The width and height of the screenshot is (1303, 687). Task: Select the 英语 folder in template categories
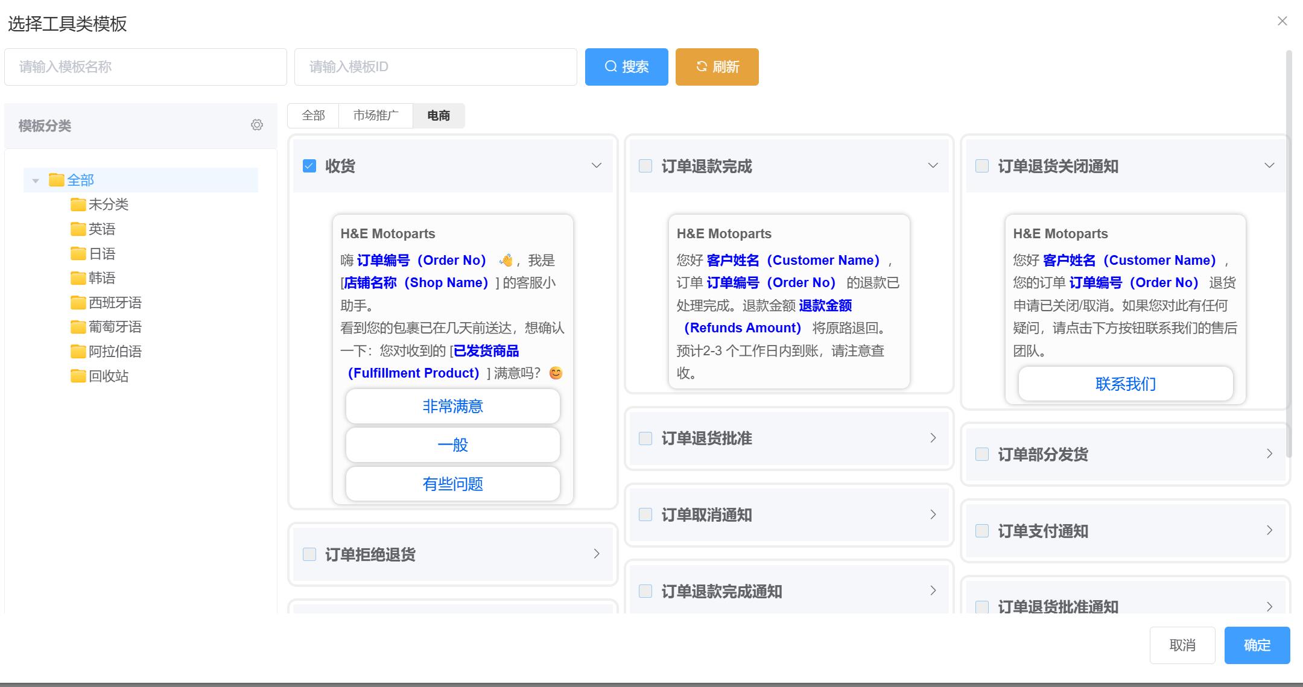(101, 229)
